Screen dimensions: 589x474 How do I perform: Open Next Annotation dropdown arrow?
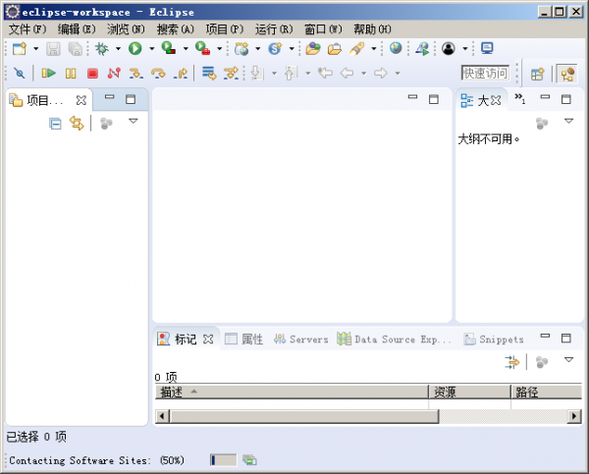(x=274, y=74)
